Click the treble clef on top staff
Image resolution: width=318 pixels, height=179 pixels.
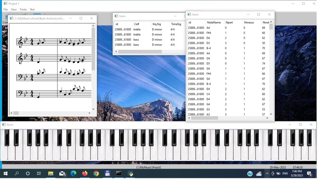(21, 42)
